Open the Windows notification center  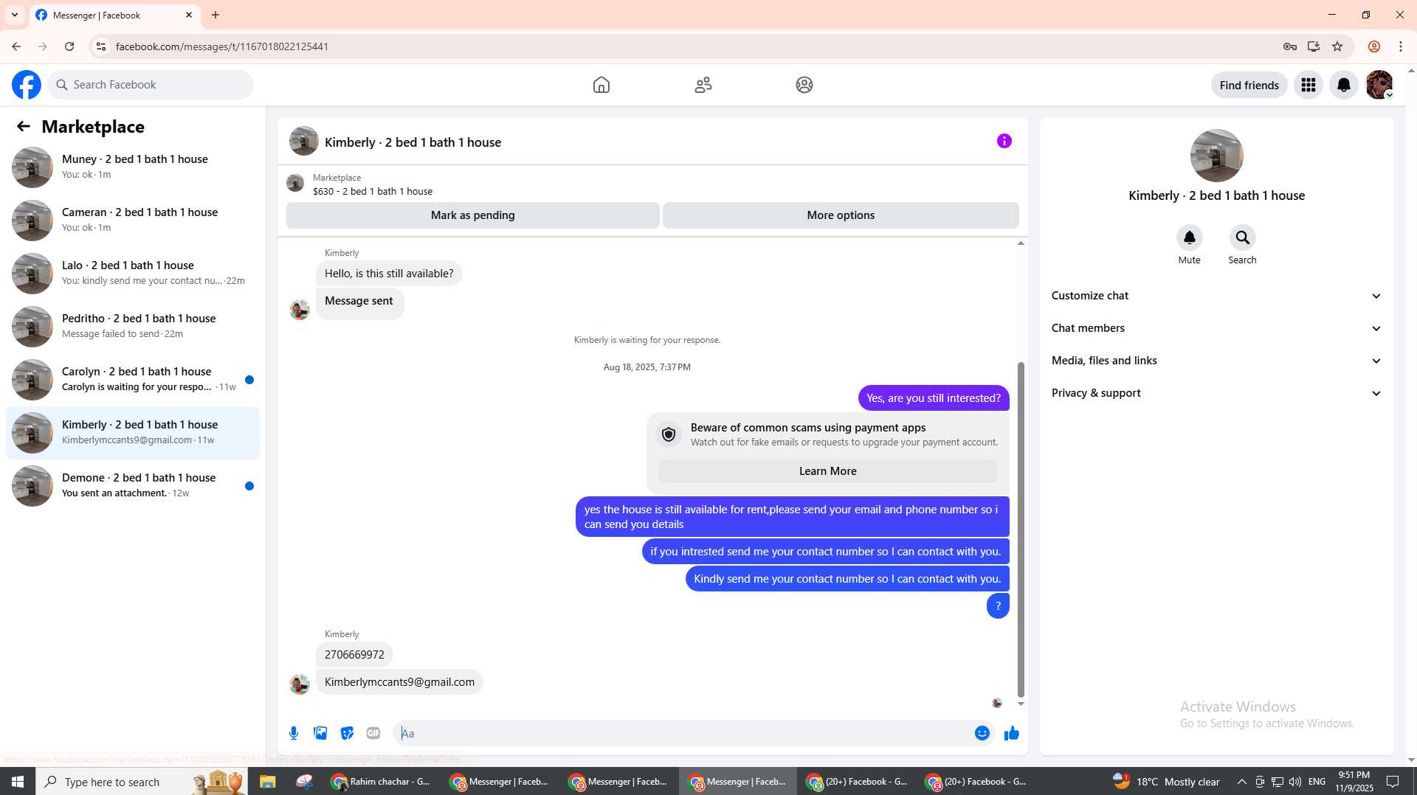pyautogui.click(x=1393, y=782)
